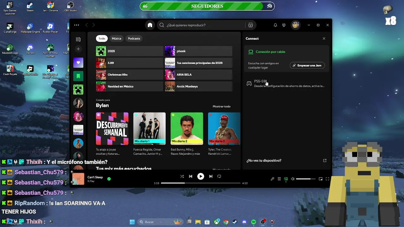Image resolution: width=404 pixels, height=227 pixels.
Task: Open the Can't Sleep album cover
Action: (78, 179)
